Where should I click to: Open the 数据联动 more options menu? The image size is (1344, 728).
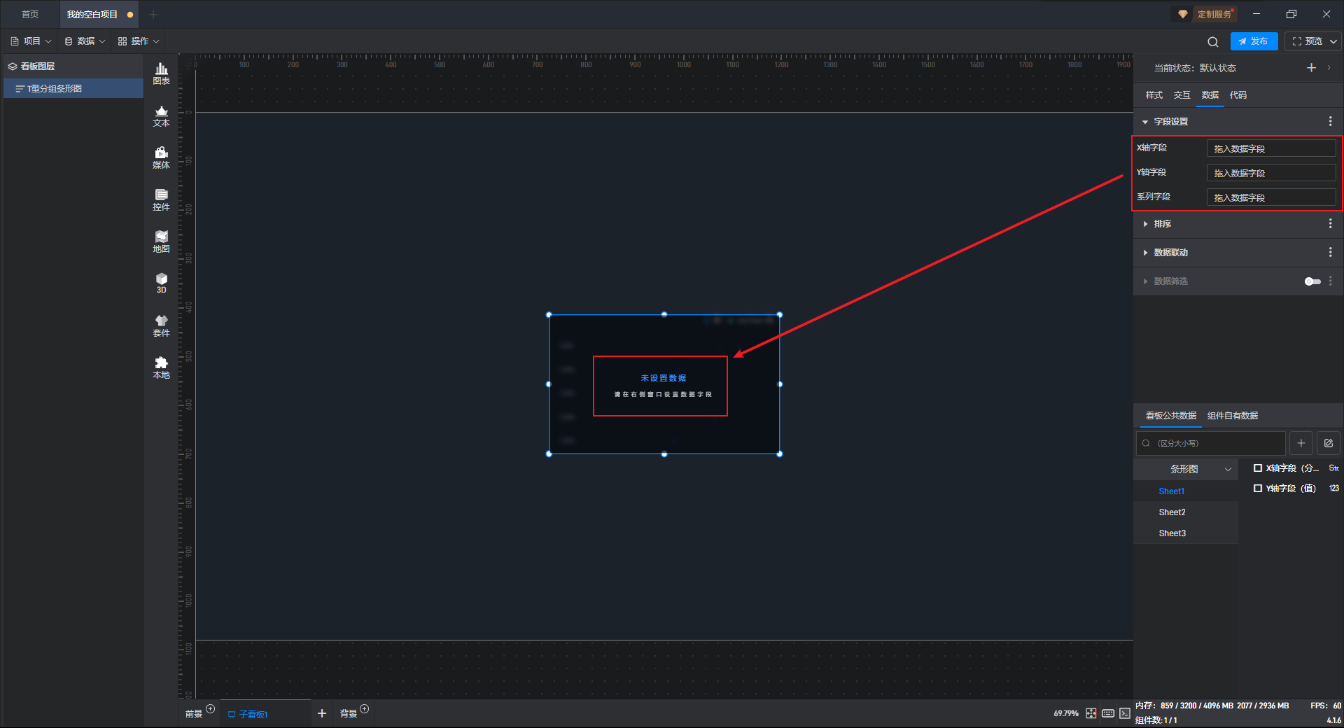click(1330, 252)
